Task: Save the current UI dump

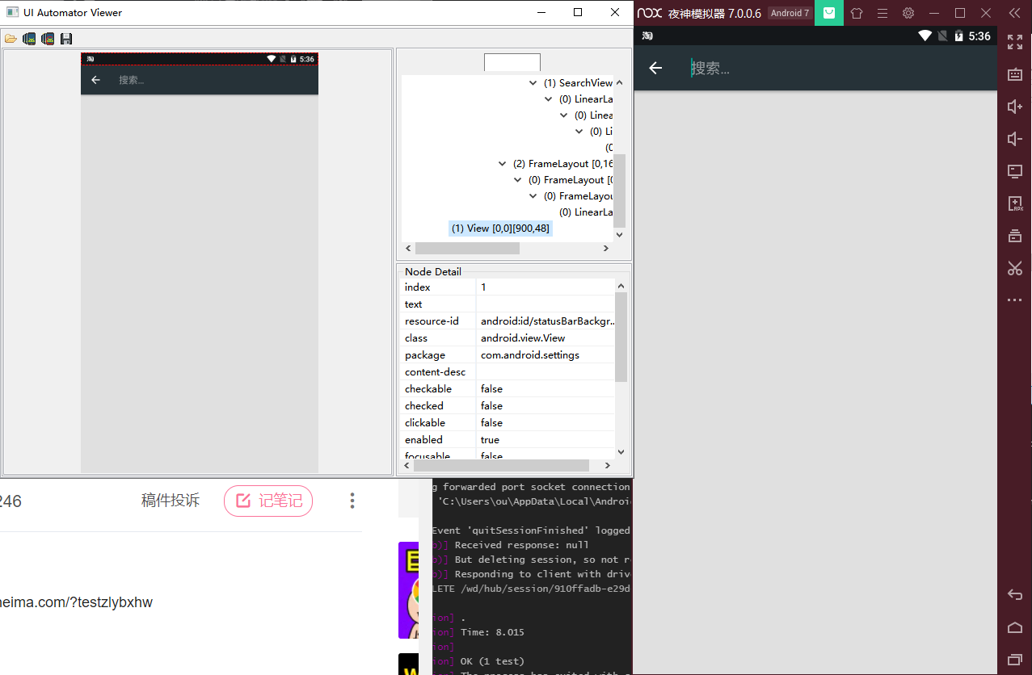Action: coord(65,38)
